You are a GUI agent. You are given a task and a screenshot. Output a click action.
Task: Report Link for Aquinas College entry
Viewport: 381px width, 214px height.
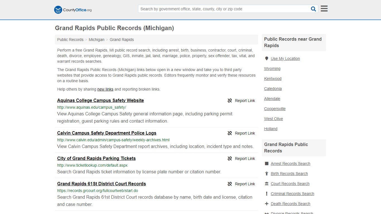click(245, 101)
